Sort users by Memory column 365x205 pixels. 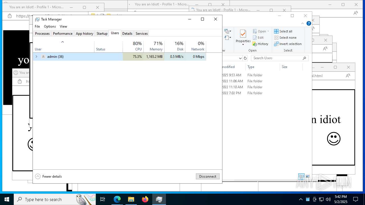click(154, 46)
